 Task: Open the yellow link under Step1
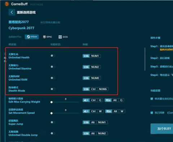tap(166, 50)
